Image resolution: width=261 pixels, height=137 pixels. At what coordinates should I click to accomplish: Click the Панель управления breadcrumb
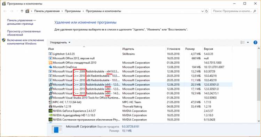[47, 11]
